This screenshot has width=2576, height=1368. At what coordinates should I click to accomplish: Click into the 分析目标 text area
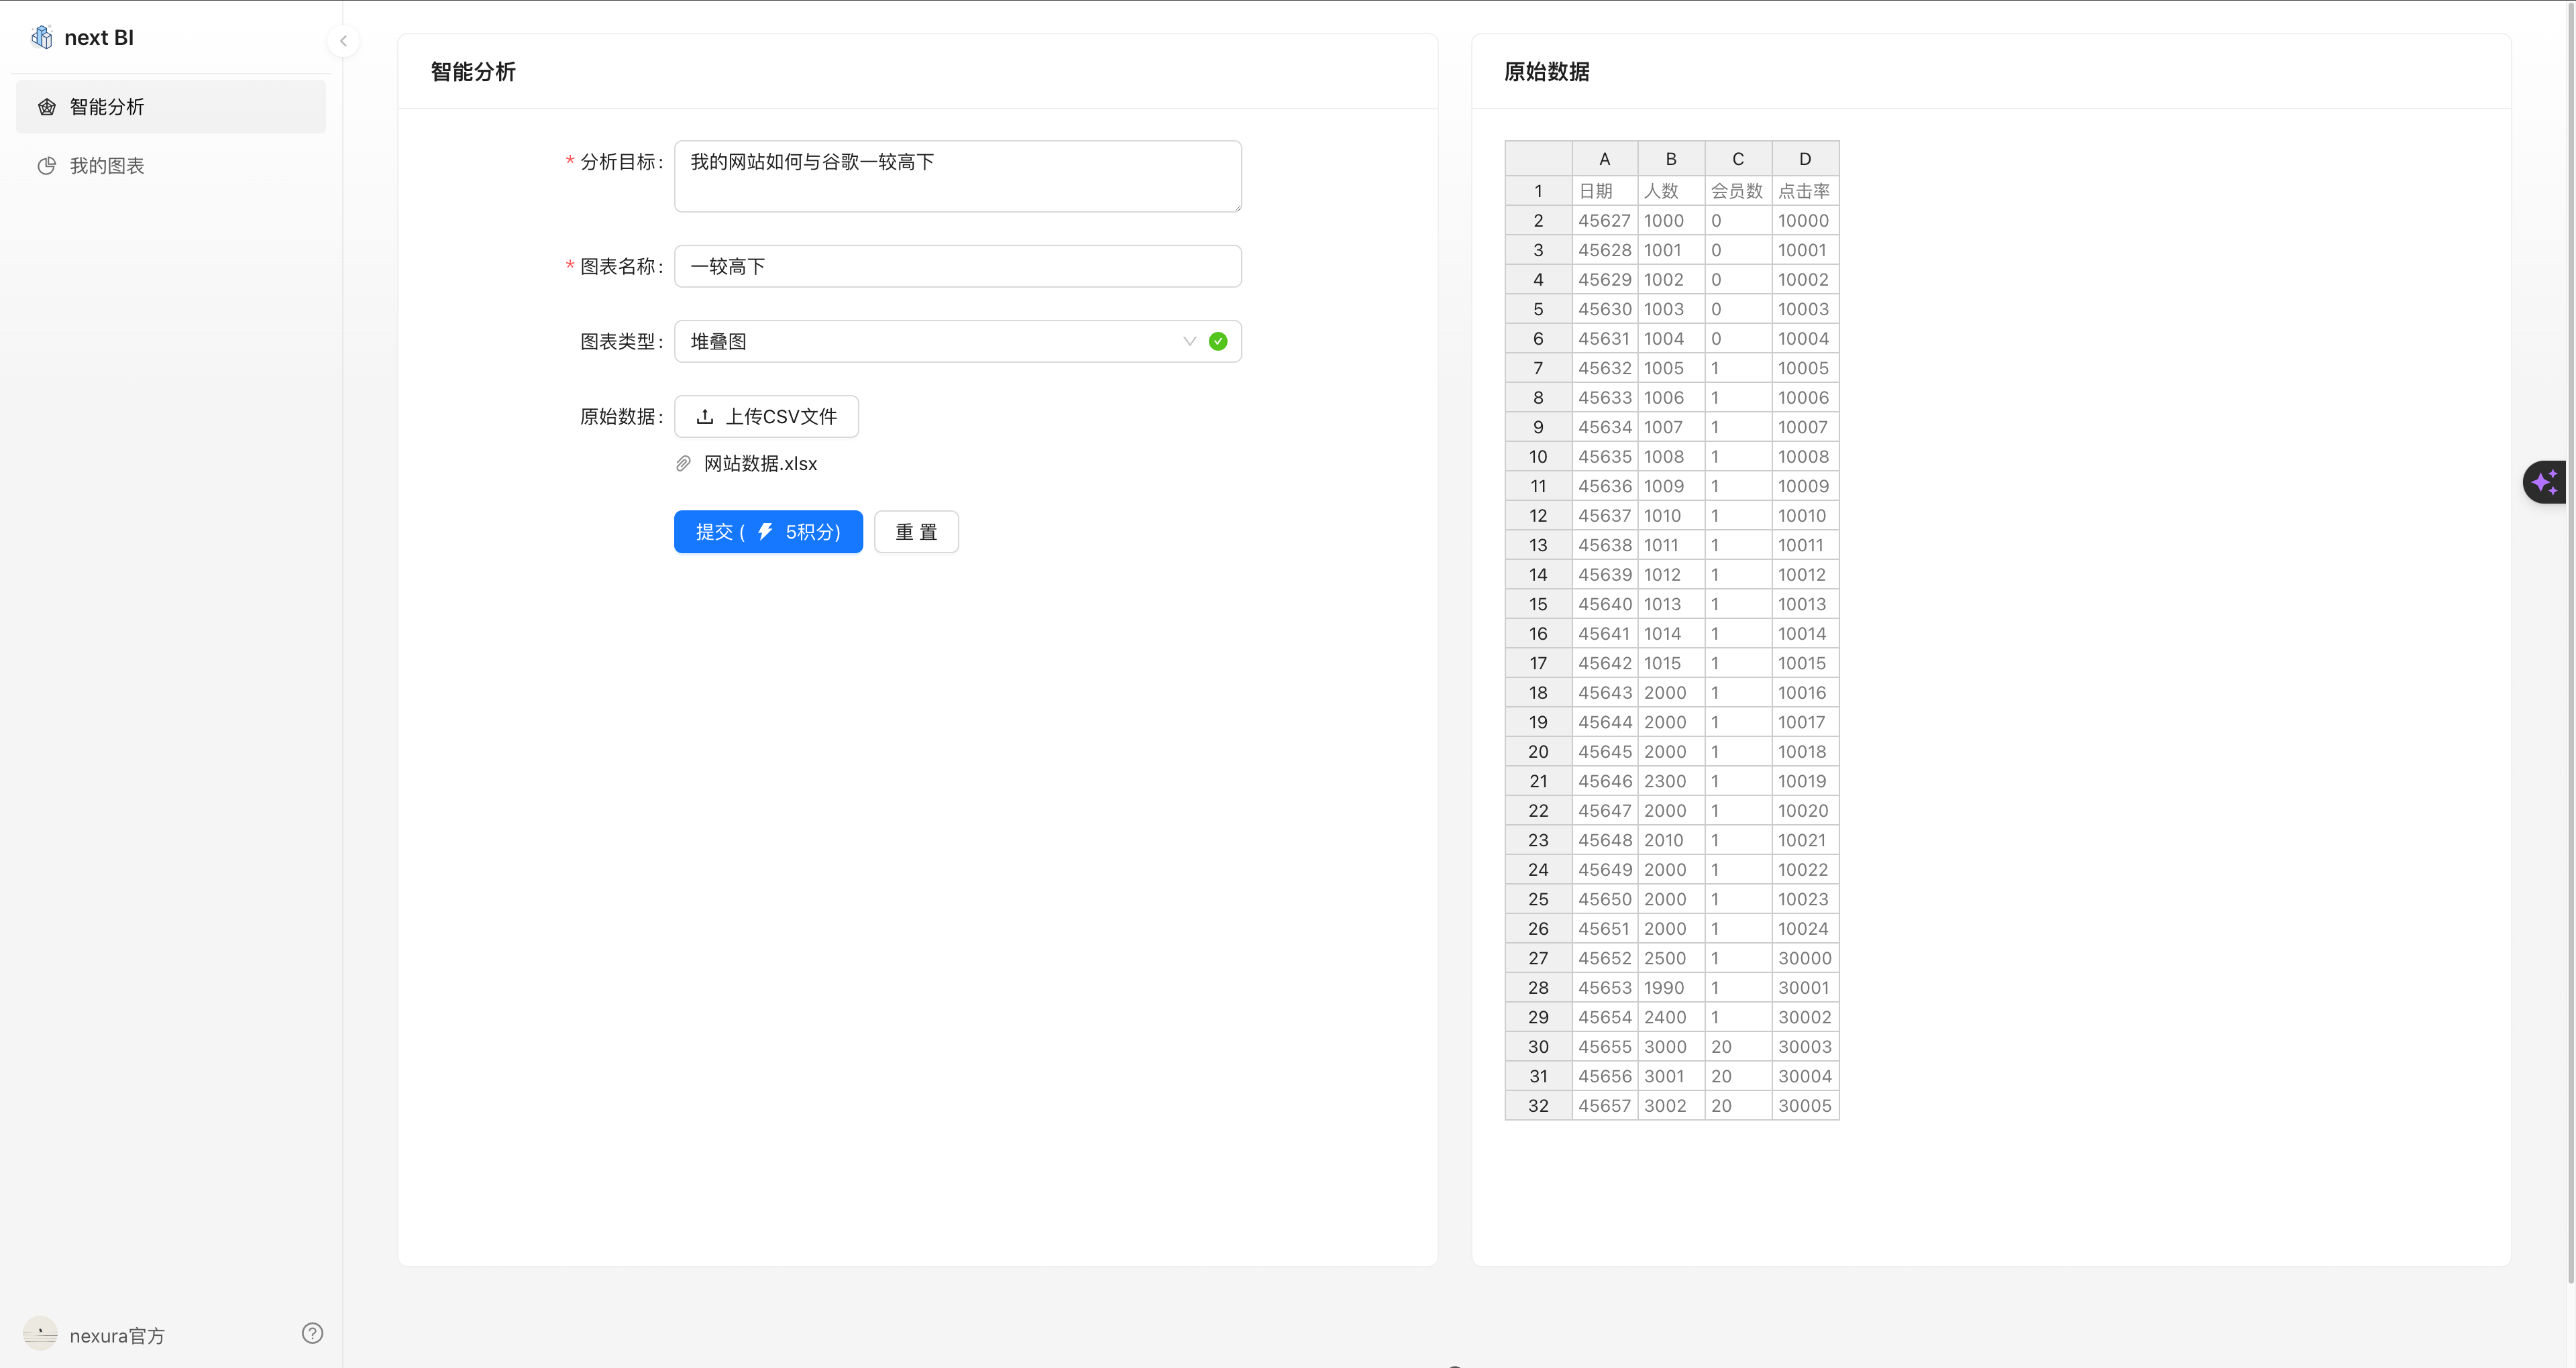pos(957,177)
